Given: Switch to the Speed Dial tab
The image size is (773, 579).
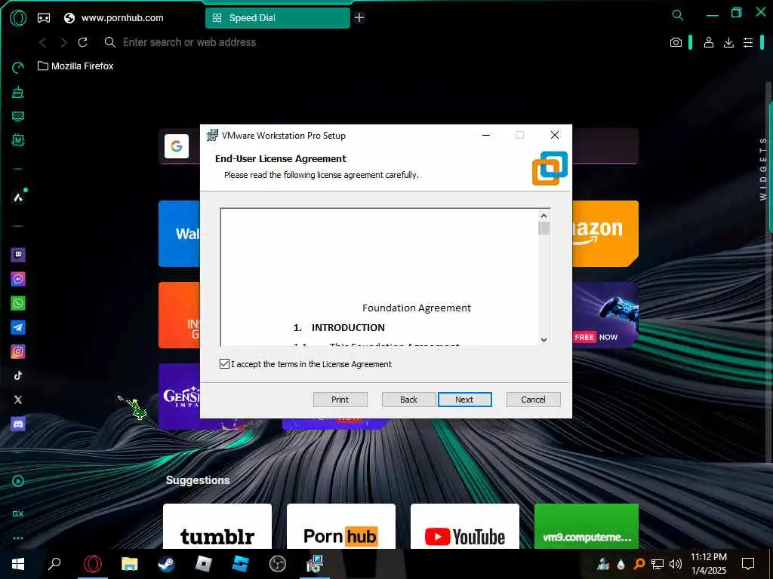Looking at the screenshot, I should tap(278, 18).
